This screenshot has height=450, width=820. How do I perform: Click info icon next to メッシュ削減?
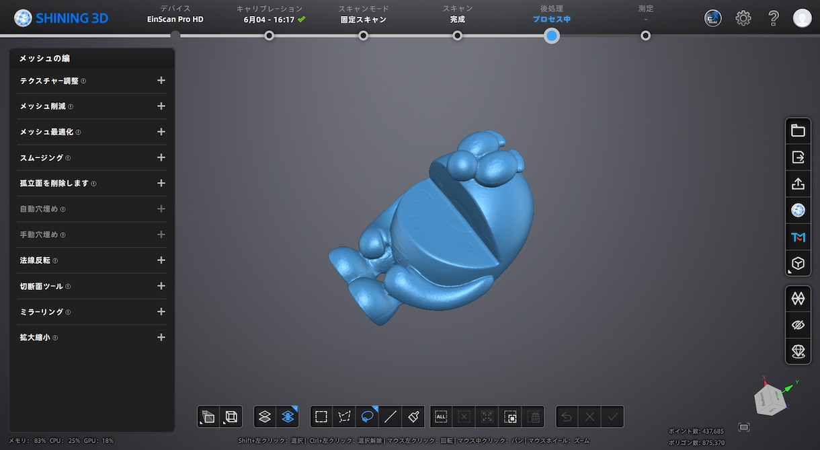point(71,106)
